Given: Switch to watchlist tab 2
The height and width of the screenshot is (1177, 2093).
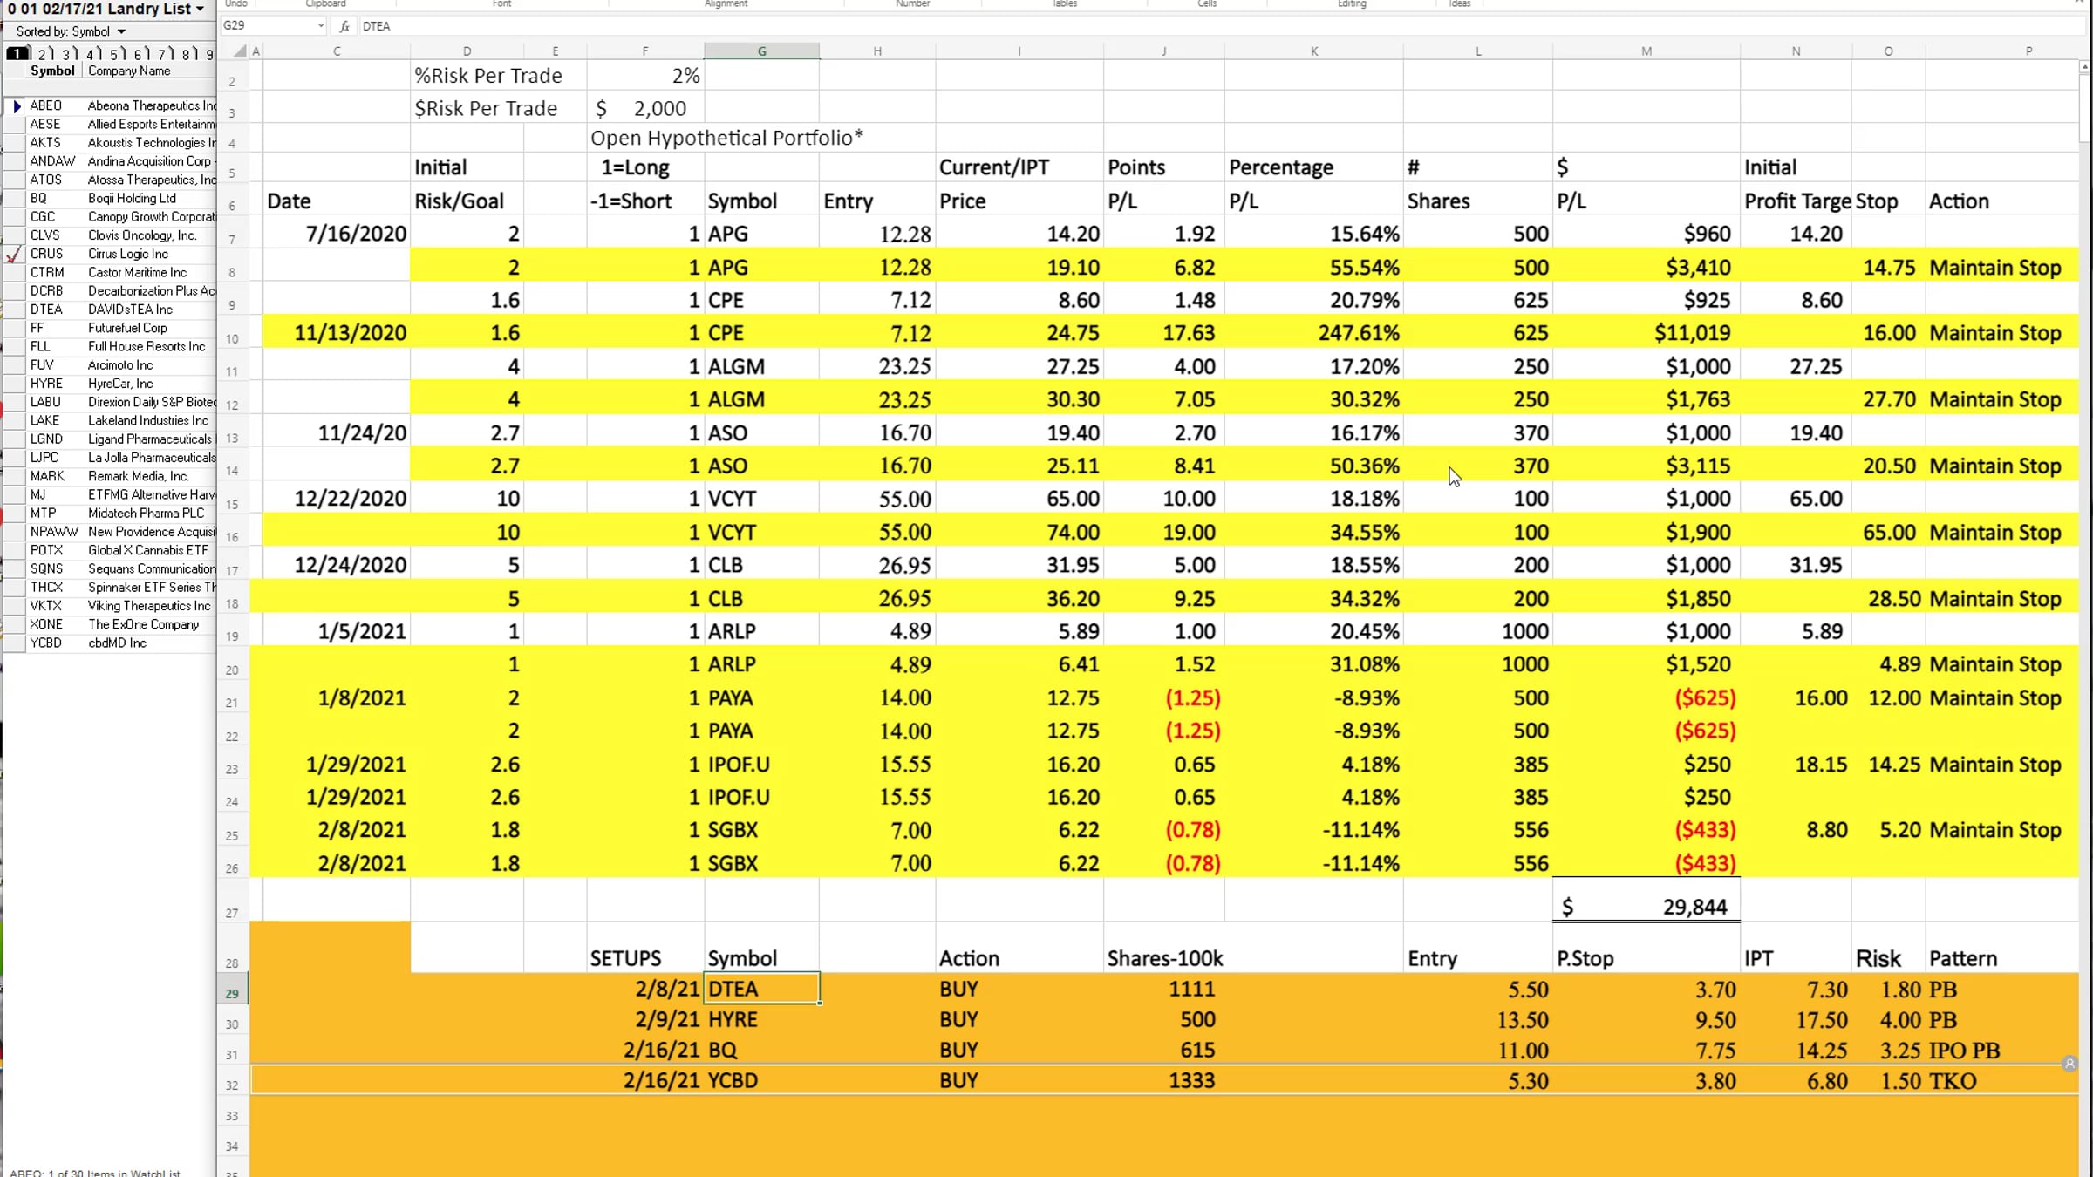Looking at the screenshot, I should tap(44, 54).
